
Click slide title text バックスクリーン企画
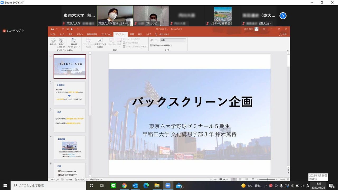[192, 102]
